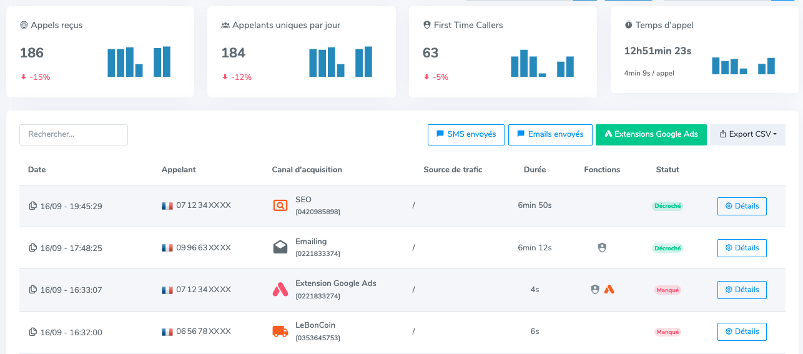Click the Emailing envelope icon

click(280, 247)
